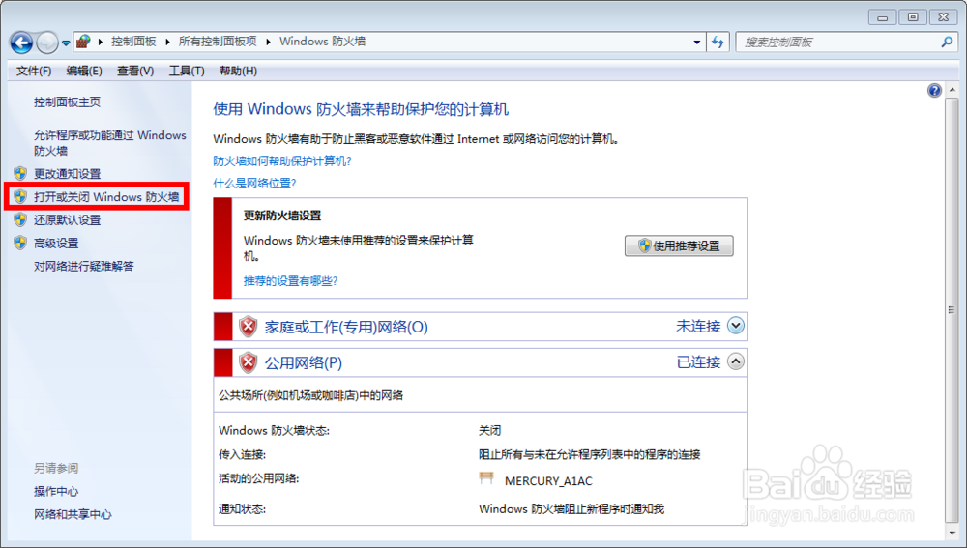
Task: Click Windows 防火墙 breadcrumb in address bar
Action: 322,42
